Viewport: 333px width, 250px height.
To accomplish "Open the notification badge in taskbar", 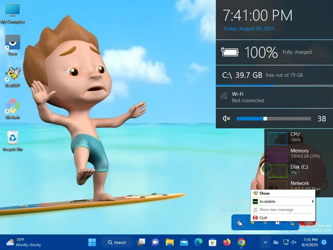I will [x=324, y=242].
